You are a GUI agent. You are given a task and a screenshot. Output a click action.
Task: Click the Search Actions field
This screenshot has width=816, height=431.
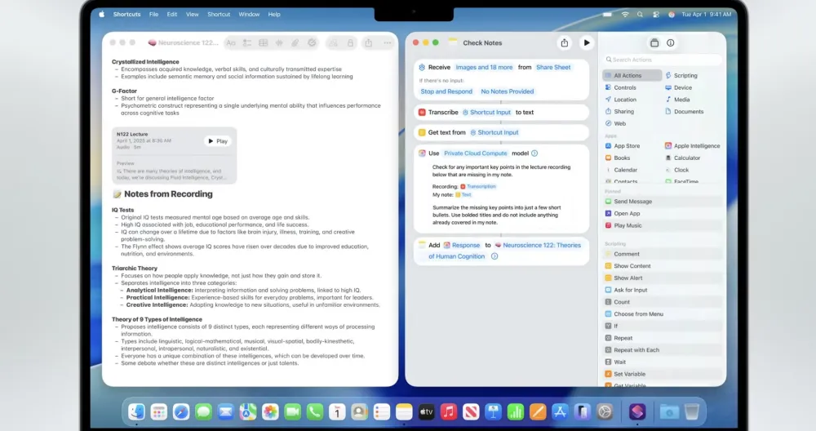click(x=662, y=60)
